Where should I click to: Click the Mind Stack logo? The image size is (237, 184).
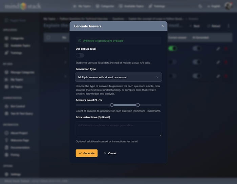click(x=23, y=6)
